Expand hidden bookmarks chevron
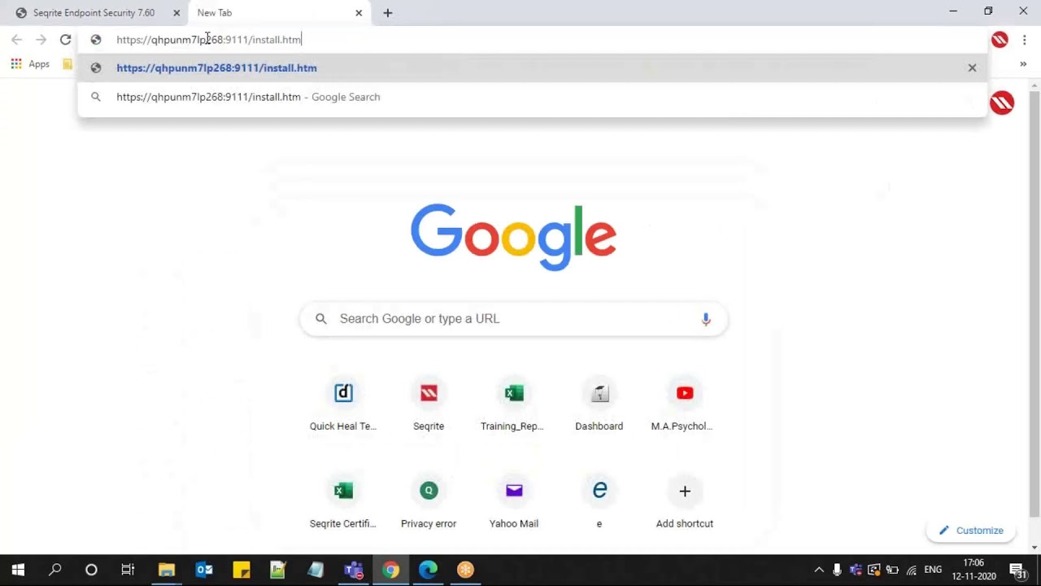The image size is (1041, 586). coord(1023,63)
